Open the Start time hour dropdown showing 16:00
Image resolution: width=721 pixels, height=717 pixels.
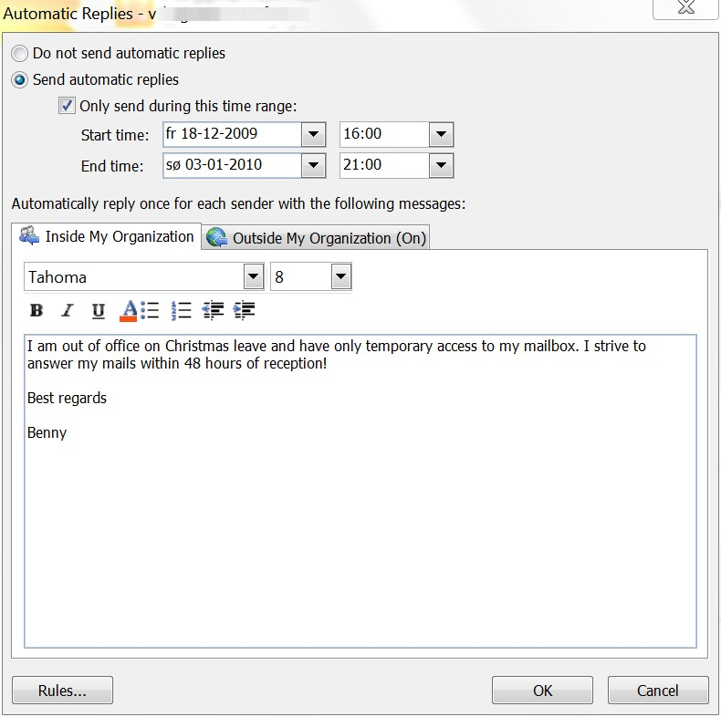[441, 134]
